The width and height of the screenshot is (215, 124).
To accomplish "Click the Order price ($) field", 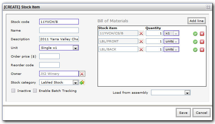I will point(49,56).
